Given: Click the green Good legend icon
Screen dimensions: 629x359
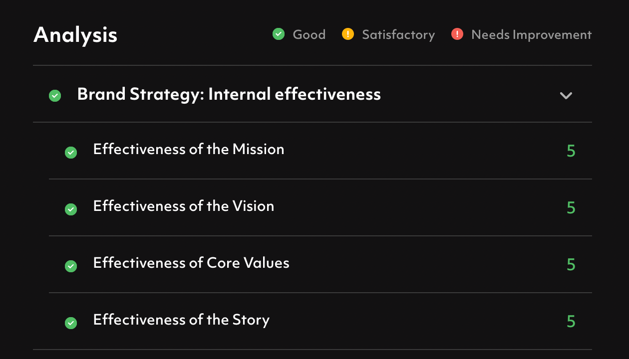Looking at the screenshot, I should [279, 34].
